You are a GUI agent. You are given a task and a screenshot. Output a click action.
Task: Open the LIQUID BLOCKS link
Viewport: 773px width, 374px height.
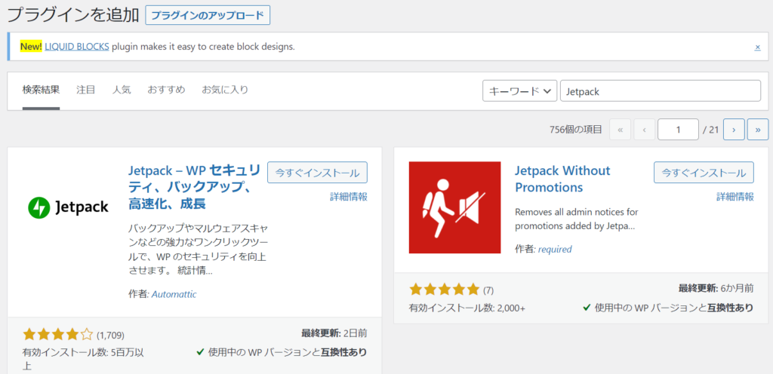pyautogui.click(x=77, y=47)
